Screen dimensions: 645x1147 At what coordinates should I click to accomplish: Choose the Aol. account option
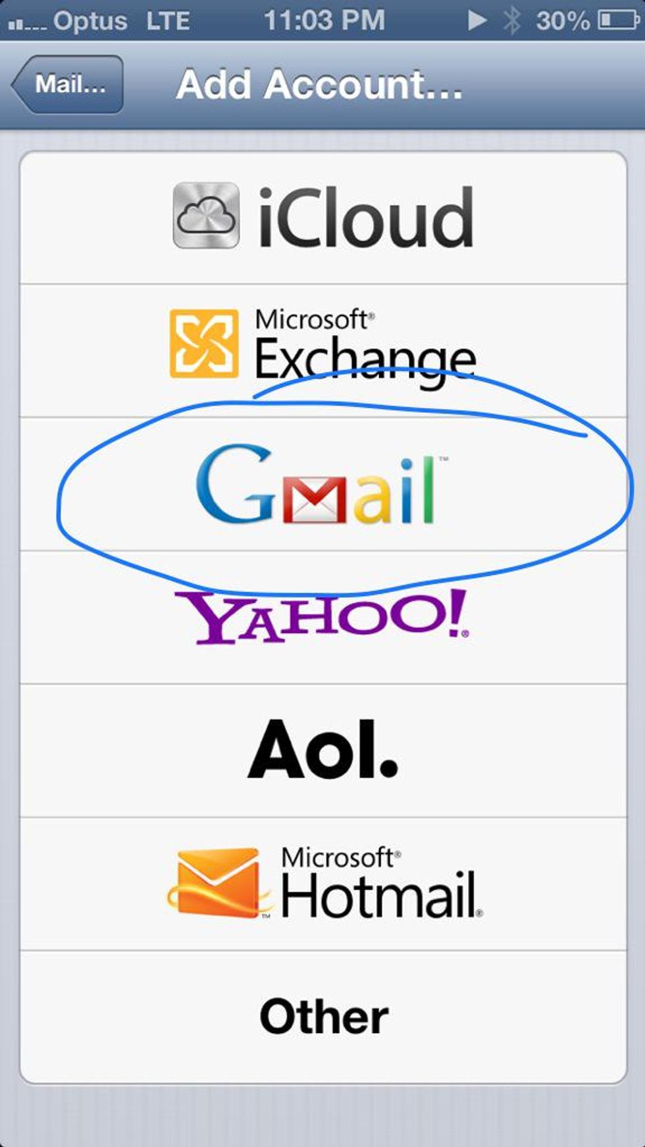point(323,751)
